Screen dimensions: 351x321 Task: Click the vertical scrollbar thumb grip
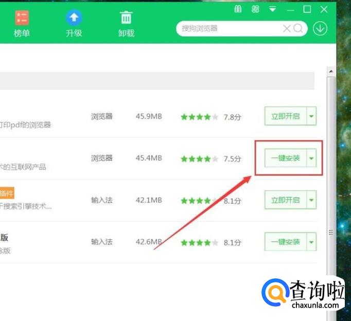pos(331,233)
